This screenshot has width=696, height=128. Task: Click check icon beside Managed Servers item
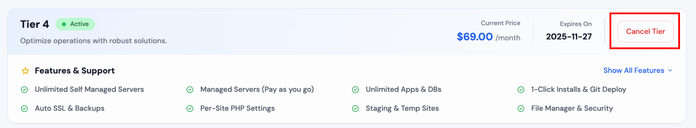click(190, 90)
